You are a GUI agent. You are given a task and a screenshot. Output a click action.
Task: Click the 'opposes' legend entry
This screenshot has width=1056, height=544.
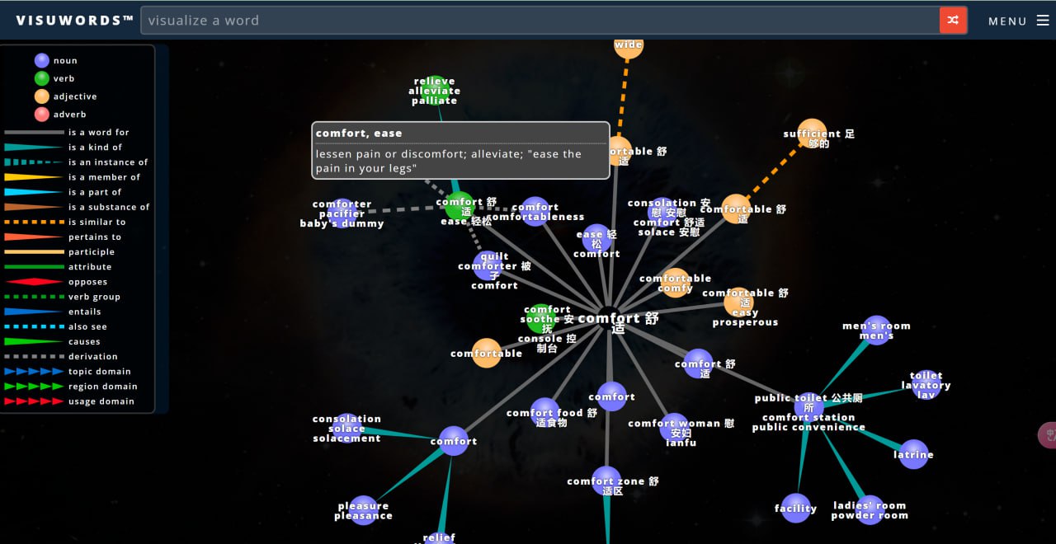[87, 282]
